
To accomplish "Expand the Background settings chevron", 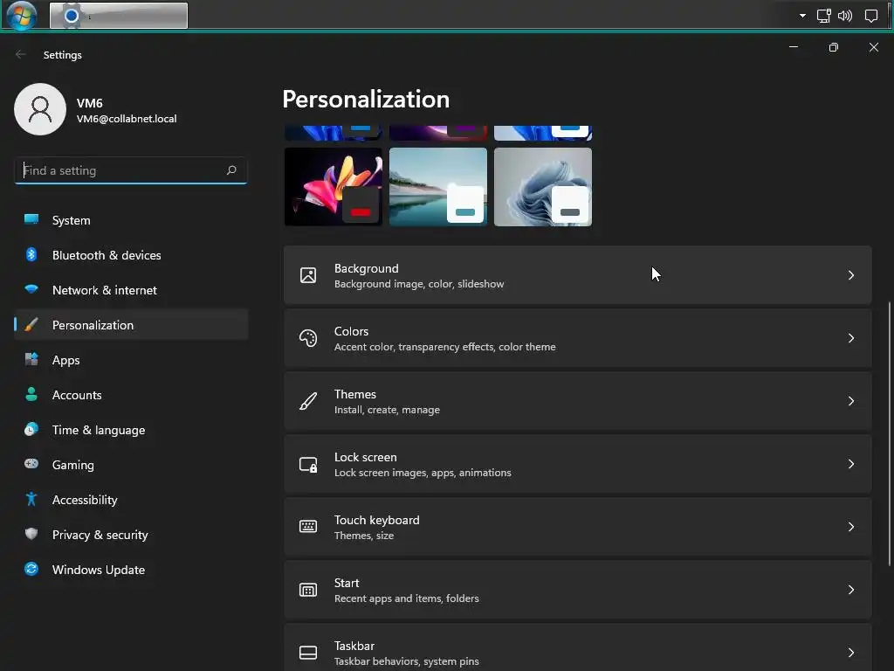I will point(850,275).
